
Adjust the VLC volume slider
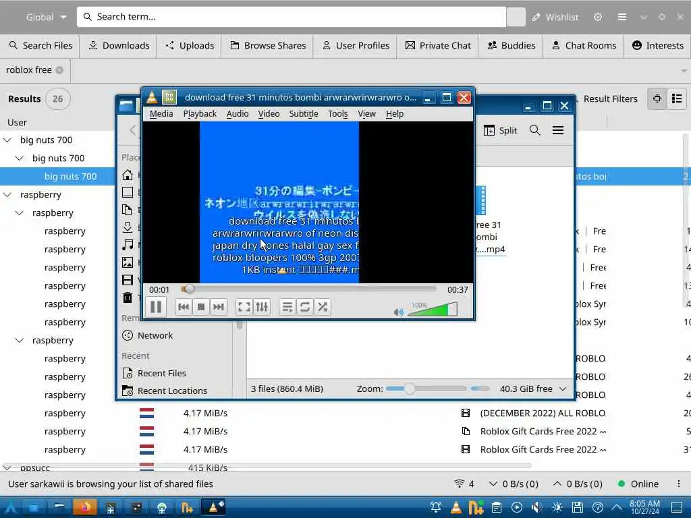(433, 309)
